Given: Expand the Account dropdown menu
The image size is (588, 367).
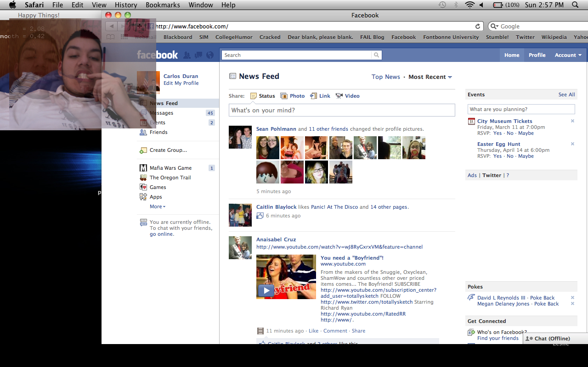Looking at the screenshot, I should click(x=568, y=55).
